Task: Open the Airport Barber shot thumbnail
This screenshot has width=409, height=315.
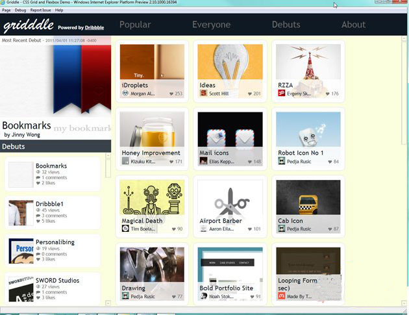Action: pos(230,197)
